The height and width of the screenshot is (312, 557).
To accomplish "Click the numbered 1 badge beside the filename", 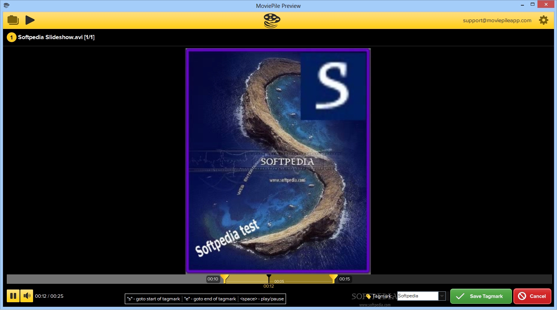I will (11, 37).
